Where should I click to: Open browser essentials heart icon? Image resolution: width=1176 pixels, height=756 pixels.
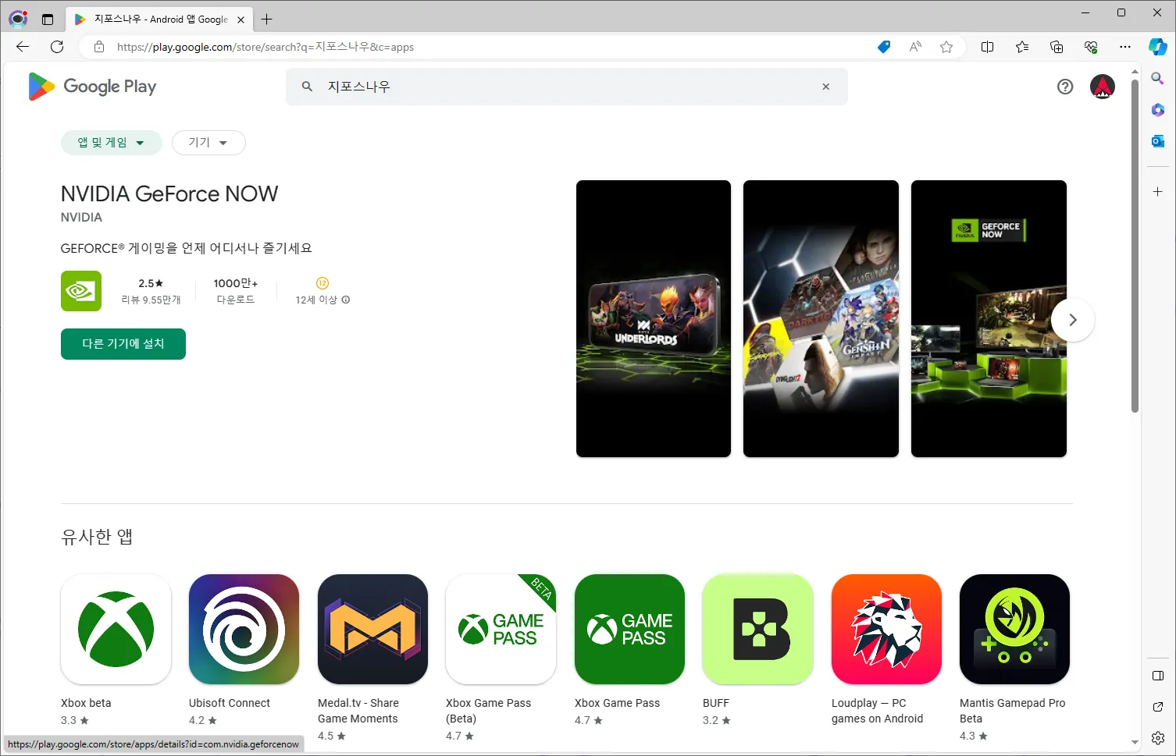(1091, 47)
